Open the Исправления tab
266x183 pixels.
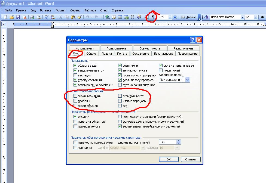coord(84,48)
